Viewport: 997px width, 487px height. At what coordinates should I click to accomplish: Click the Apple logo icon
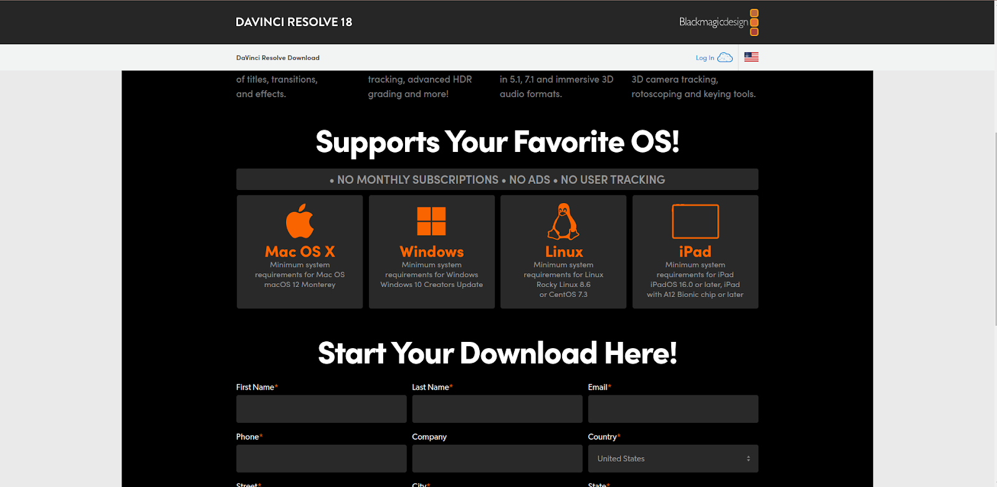tap(300, 221)
